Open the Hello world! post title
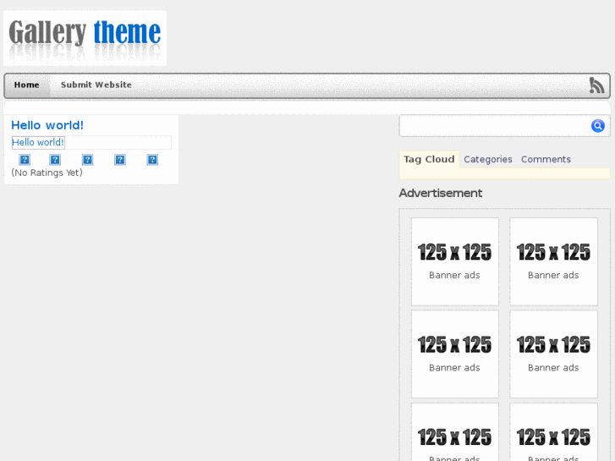The width and height of the screenshot is (615, 461). [47, 125]
